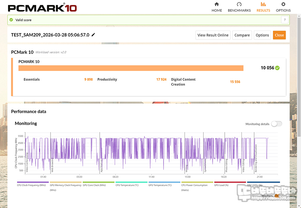The width and height of the screenshot is (301, 208).
Task: Toggle CPU Utility legend series
Action: (x=263, y=184)
